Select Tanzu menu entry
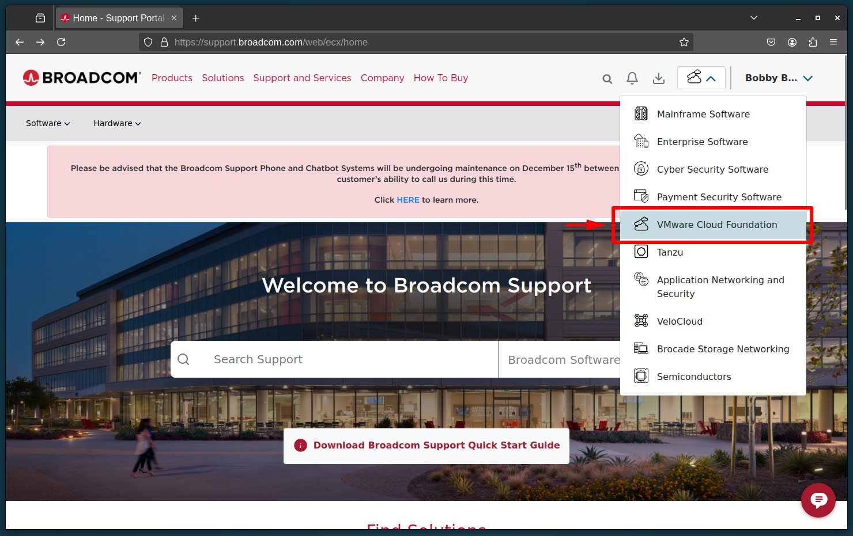Viewport: 853px width, 536px height. pyautogui.click(x=713, y=252)
